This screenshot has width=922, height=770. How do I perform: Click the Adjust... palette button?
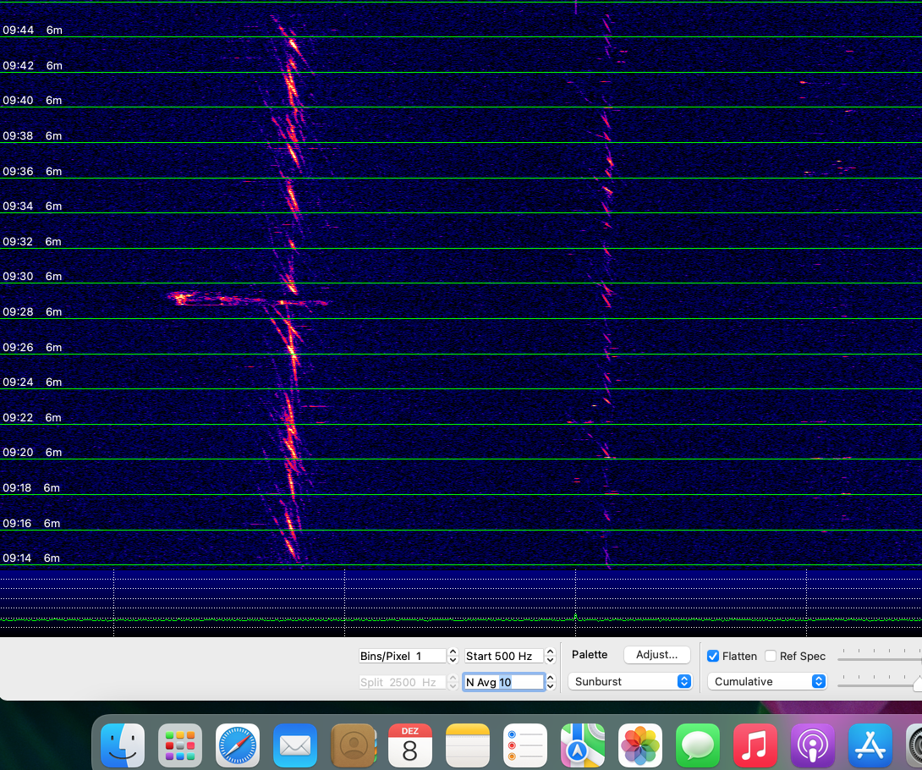point(656,655)
